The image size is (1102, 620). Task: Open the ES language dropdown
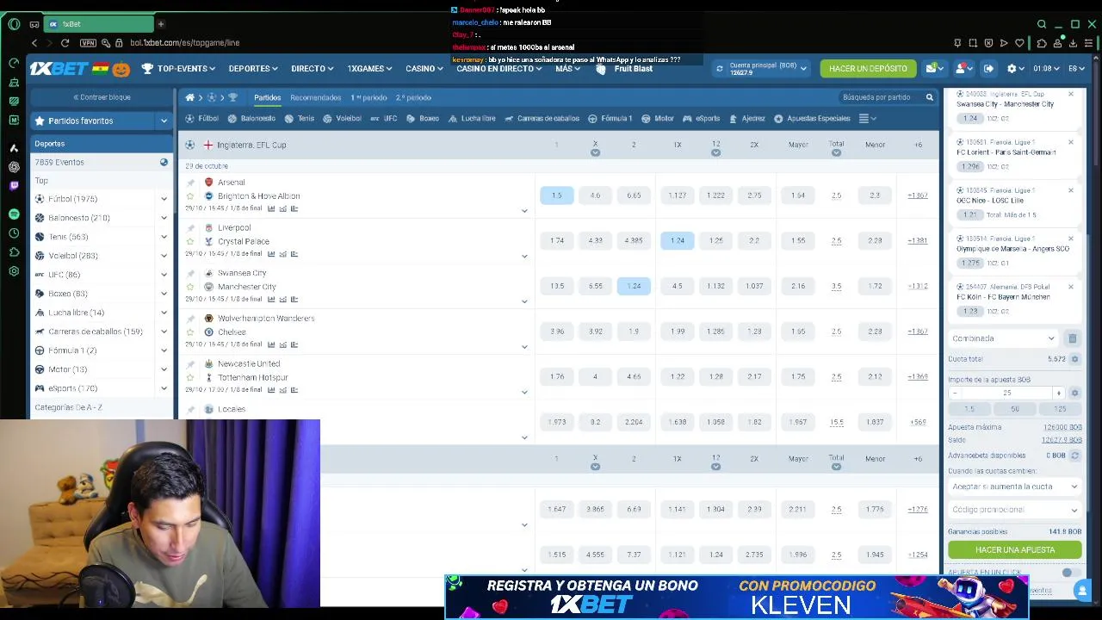coord(1077,68)
